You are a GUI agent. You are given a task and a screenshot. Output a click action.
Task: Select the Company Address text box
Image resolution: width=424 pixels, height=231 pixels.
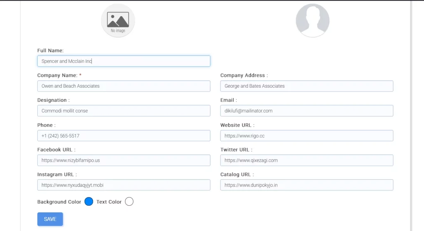coord(306,86)
